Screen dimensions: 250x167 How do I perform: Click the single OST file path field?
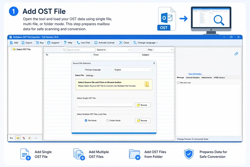point(105,105)
